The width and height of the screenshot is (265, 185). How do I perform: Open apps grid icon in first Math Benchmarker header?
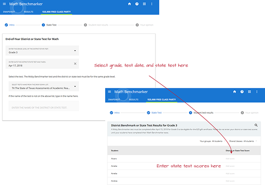144,4
